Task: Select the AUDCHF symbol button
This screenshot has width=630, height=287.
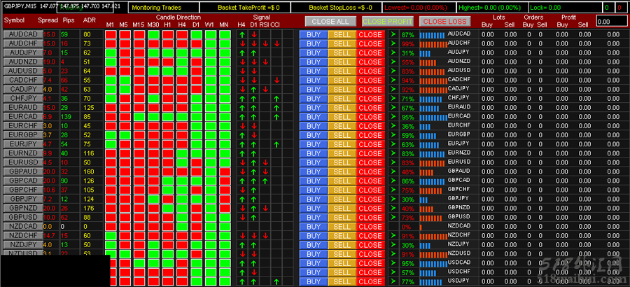Action: pyautogui.click(x=23, y=43)
